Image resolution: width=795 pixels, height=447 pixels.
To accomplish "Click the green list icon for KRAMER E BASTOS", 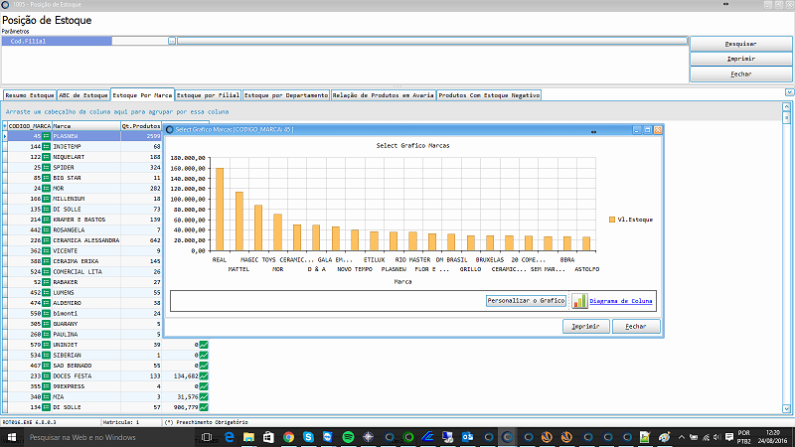I will coord(46,220).
